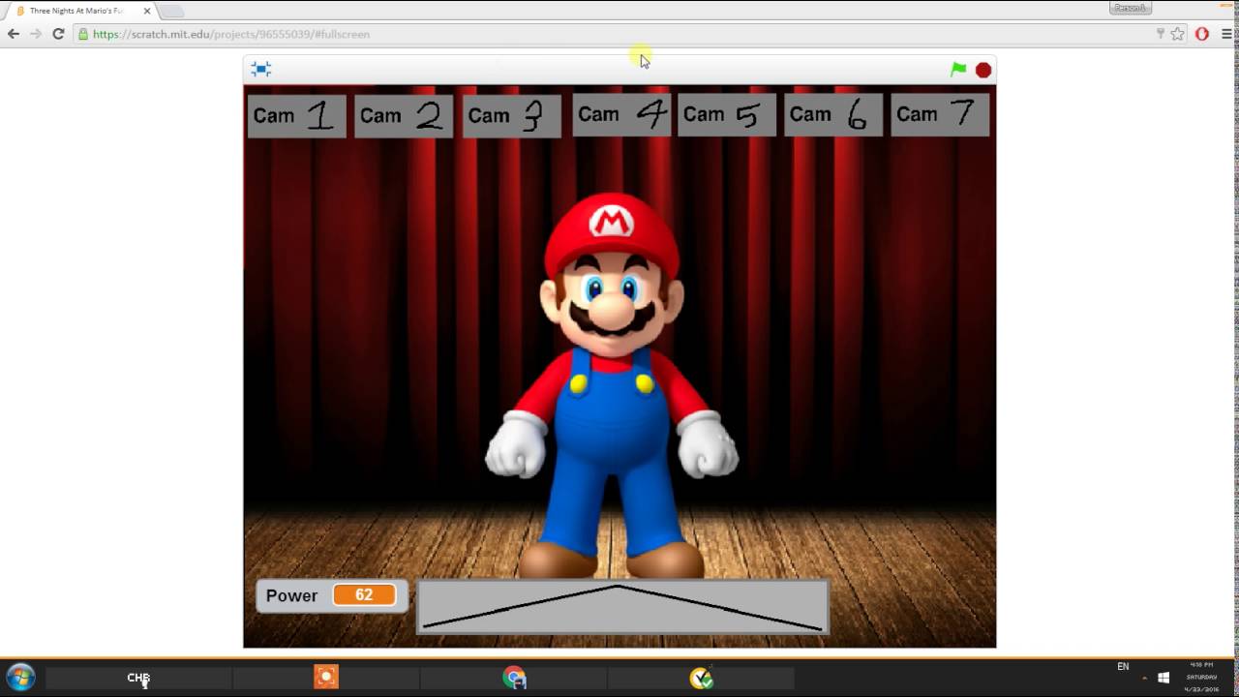The height and width of the screenshot is (697, 1239).
Task: Exit fullscreen with the blue shrink icon
Action: coord(261,69)
